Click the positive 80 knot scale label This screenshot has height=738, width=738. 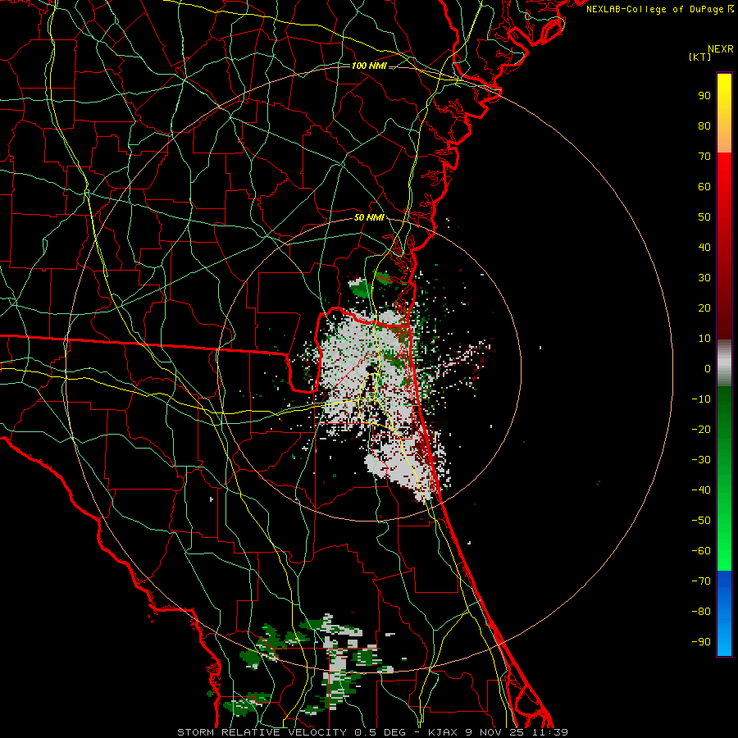pos(704,125)
